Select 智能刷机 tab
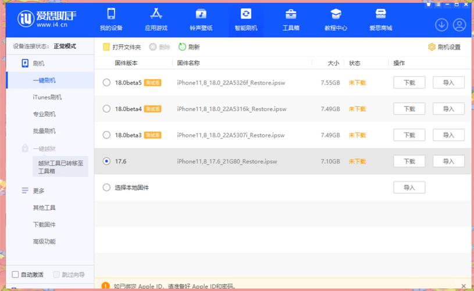This screenshot has width=474, height=291. [x=246, y=20]
